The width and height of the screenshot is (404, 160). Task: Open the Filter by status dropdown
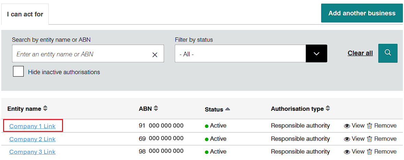[316, 54]
